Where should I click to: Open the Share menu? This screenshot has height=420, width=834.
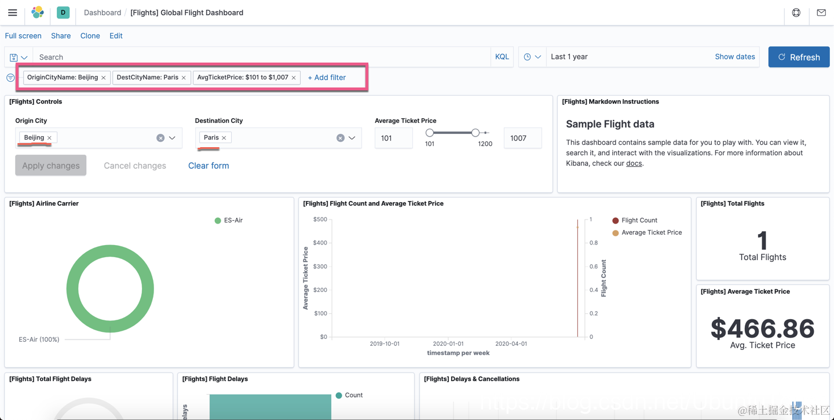(x=61, y=36)
